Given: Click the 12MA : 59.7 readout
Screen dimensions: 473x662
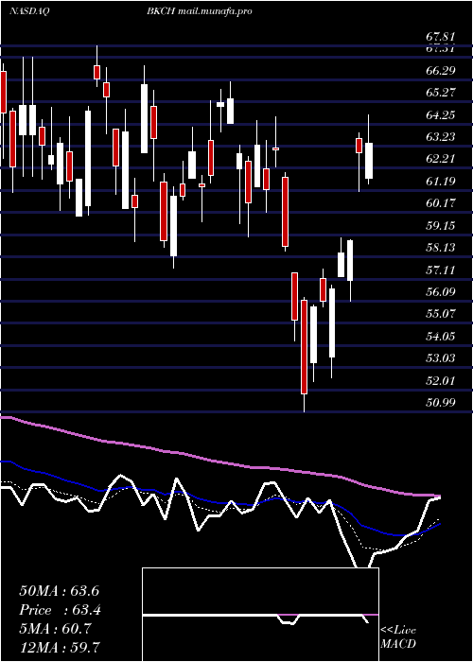Looking at the screenshot, I should (59, 647).
